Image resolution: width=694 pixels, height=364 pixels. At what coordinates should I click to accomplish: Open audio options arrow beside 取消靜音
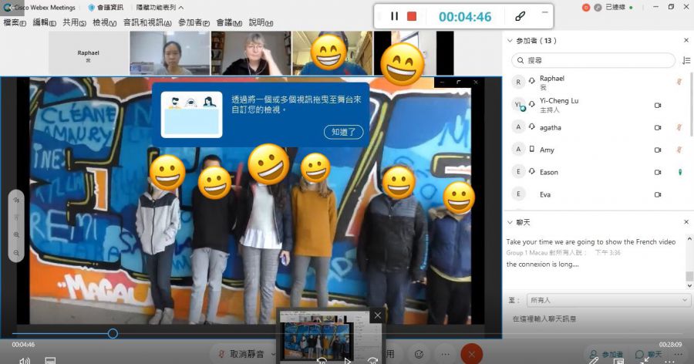273,354
